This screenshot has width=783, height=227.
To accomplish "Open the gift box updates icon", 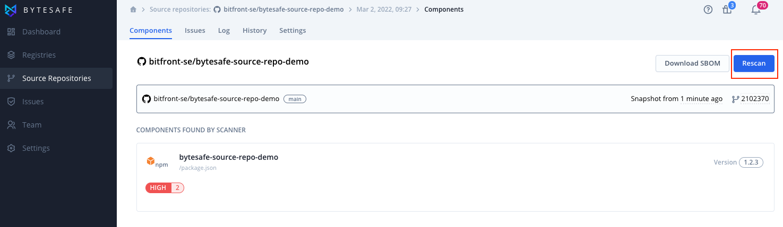I will pos(727,10).
